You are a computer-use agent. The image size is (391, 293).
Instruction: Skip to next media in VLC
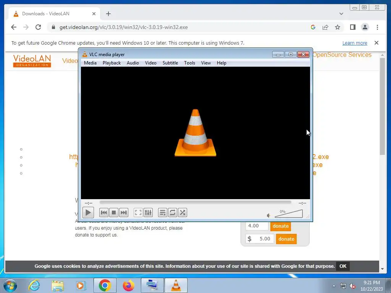[124, 213]
